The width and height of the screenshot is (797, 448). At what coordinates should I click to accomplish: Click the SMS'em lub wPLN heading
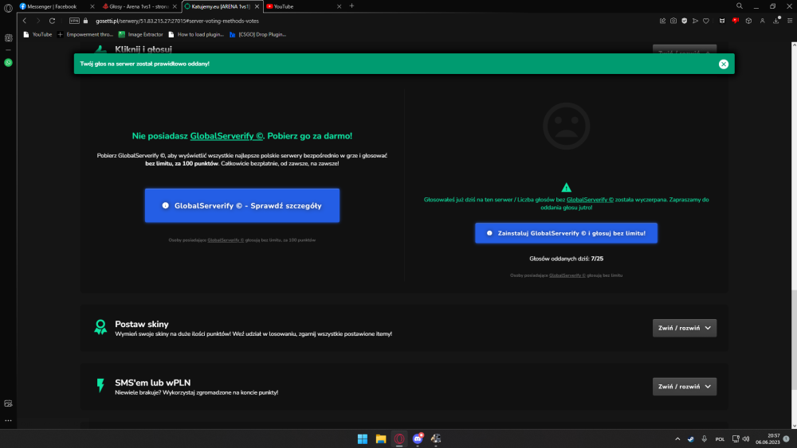152,383
